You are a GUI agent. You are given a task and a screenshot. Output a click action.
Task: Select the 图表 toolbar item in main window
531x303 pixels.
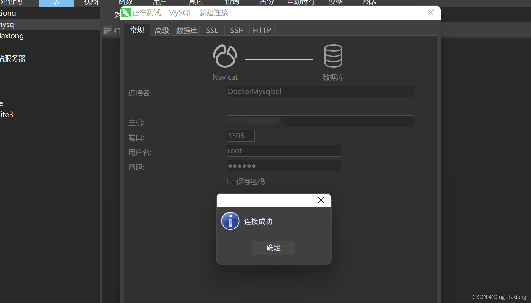coord(370,3)
